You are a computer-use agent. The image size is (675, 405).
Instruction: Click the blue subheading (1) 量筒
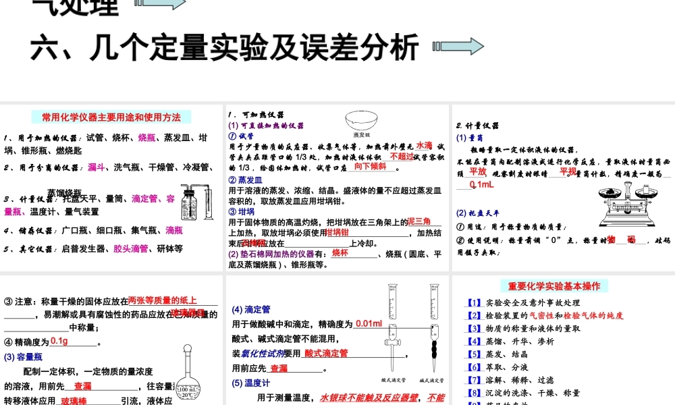click(470, 138)
